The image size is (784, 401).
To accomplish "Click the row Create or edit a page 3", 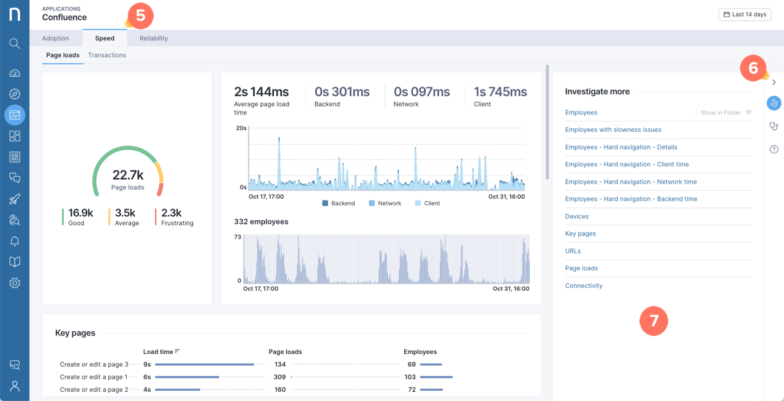I will point(294,364).
